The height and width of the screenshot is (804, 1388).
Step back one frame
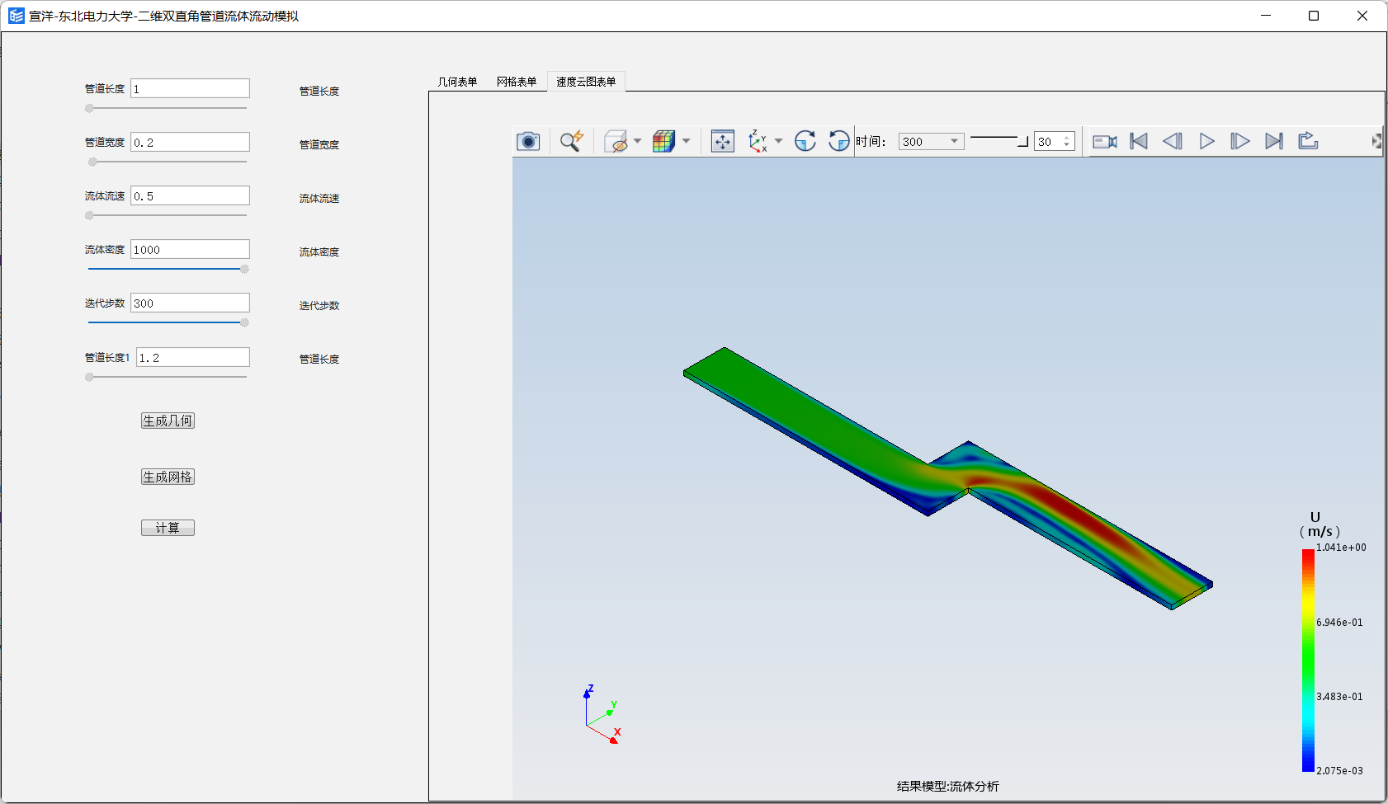1173,142
